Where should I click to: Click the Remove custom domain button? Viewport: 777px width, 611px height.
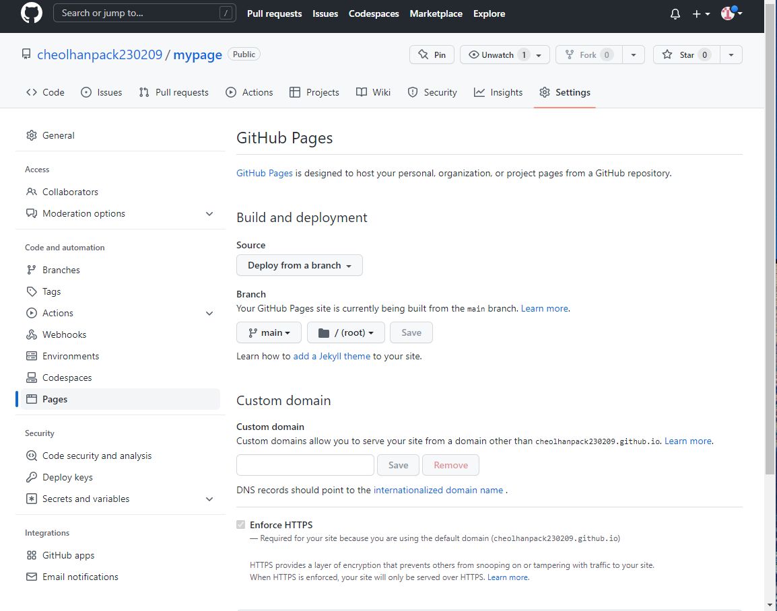pyautogui.click(x=450, y=465)
